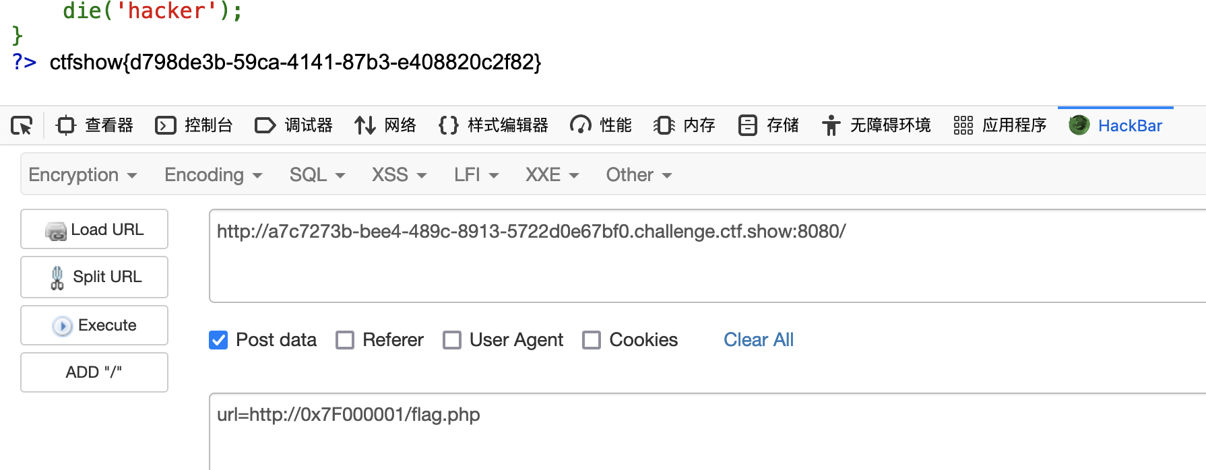This screenshot has height=470, width=1206.
Task: Open the Inspector (查看器) panel icon
Action: click(x=66, y=126)
